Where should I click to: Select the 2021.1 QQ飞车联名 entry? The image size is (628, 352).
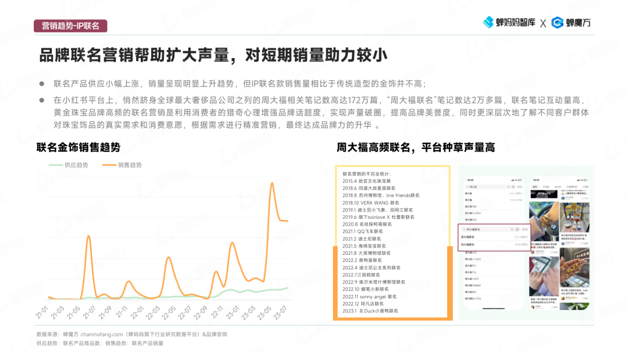(x=363, y=232)
